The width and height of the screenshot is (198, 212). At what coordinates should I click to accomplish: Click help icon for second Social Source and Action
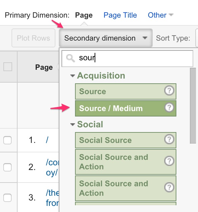coord(169,187)
